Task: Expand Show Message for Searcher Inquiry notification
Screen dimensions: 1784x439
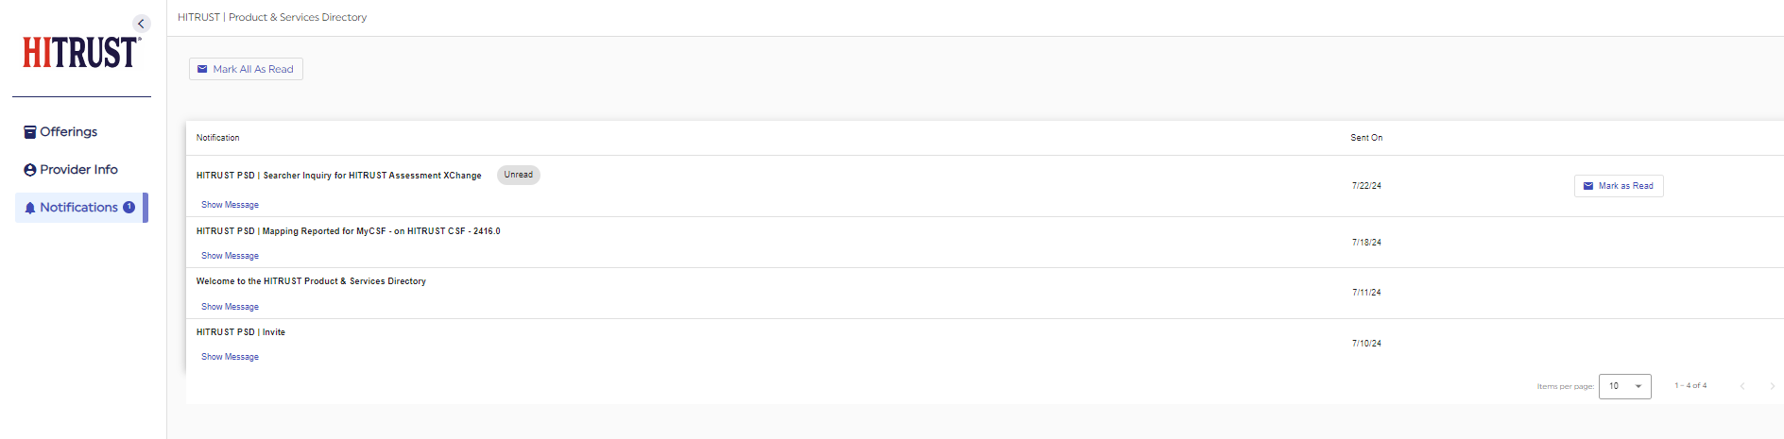Action: (x=230, y=205)
